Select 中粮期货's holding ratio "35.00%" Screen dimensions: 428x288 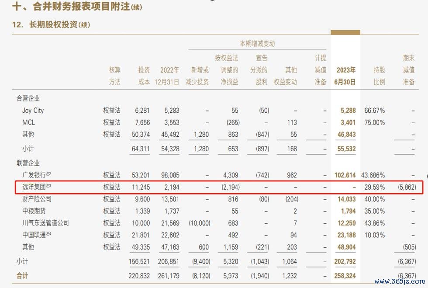pos(375,211)
